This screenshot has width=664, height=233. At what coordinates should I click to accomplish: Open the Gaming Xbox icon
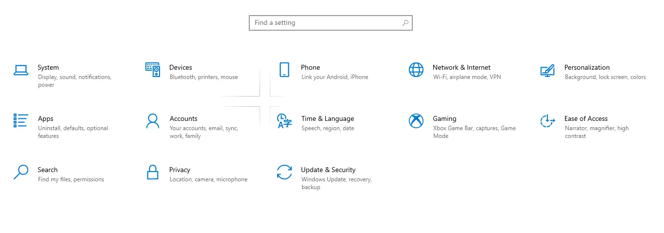click(416, 121)
